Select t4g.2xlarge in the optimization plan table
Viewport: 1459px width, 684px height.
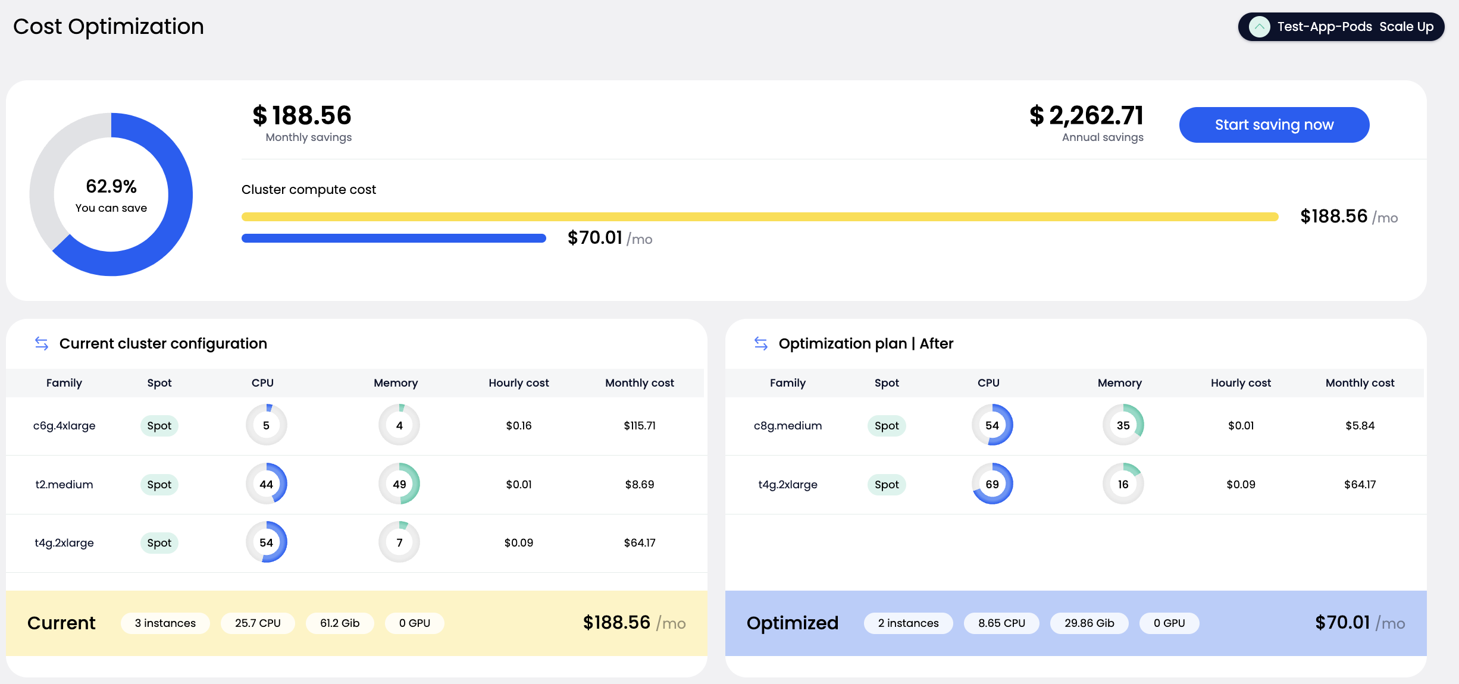pos(788,485)
